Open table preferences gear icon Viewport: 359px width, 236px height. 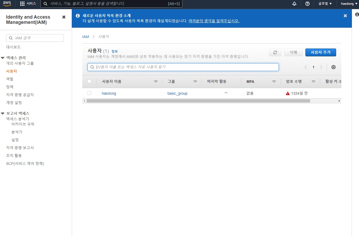[x=334, y=67]
